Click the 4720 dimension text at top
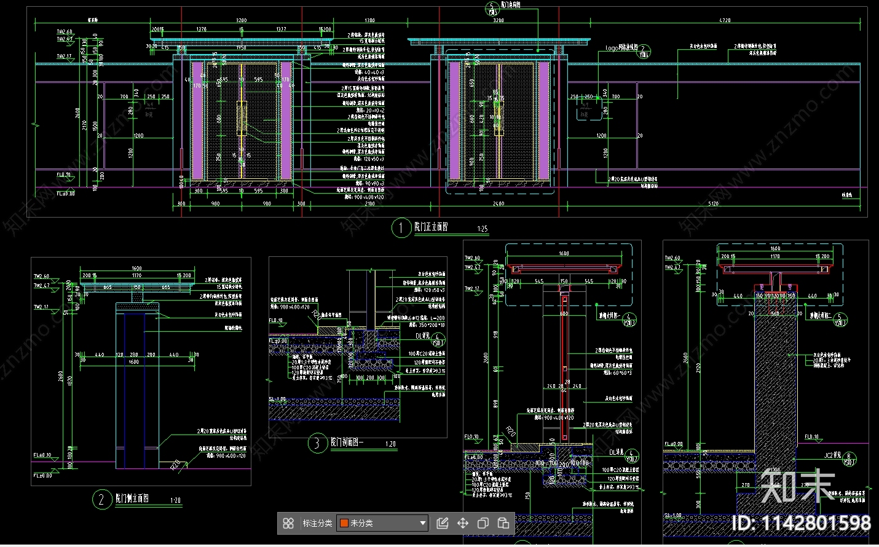Image resolution: width=879 pixels, height=547 pixels. click(x=725, y=20)
